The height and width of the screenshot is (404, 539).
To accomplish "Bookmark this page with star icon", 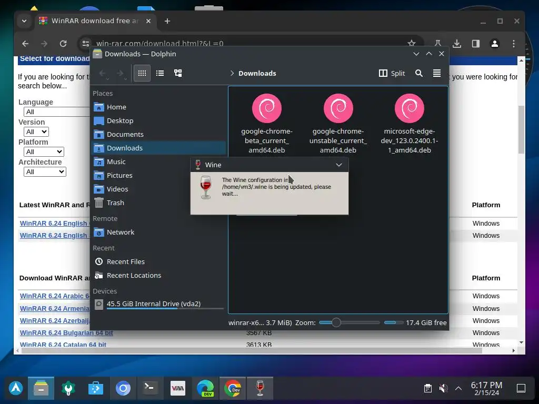I will (412, 44).
